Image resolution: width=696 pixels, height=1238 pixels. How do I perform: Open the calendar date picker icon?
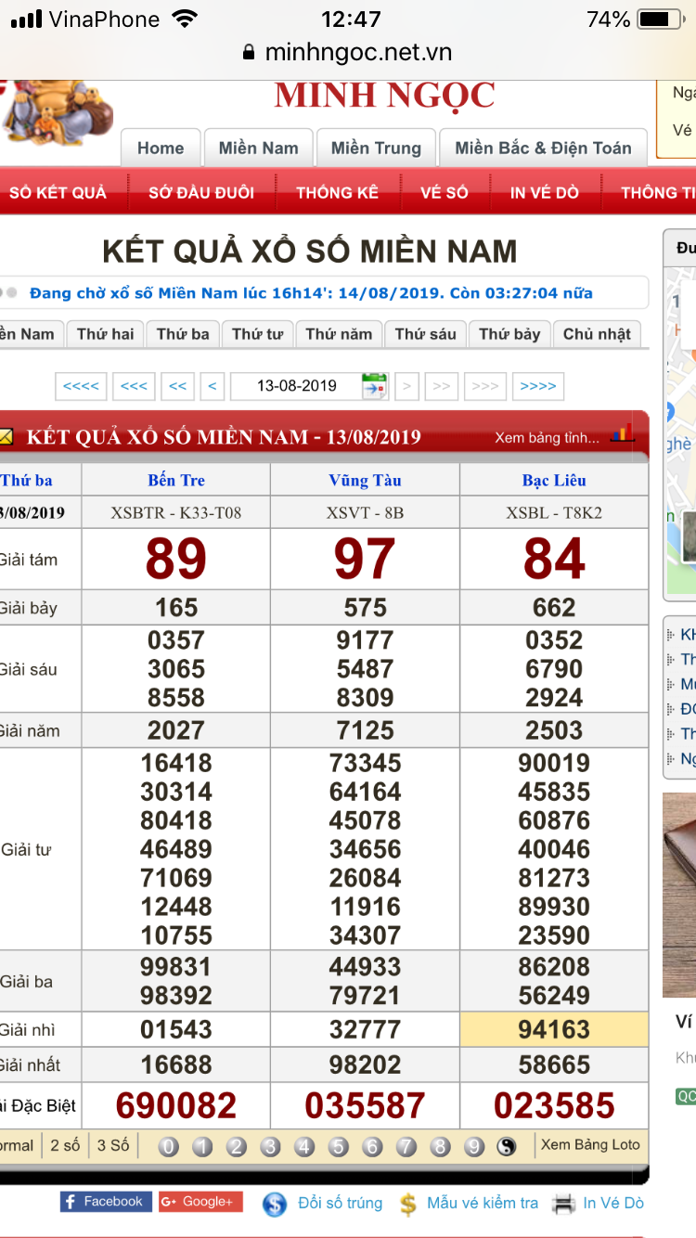tap(374, 386)
